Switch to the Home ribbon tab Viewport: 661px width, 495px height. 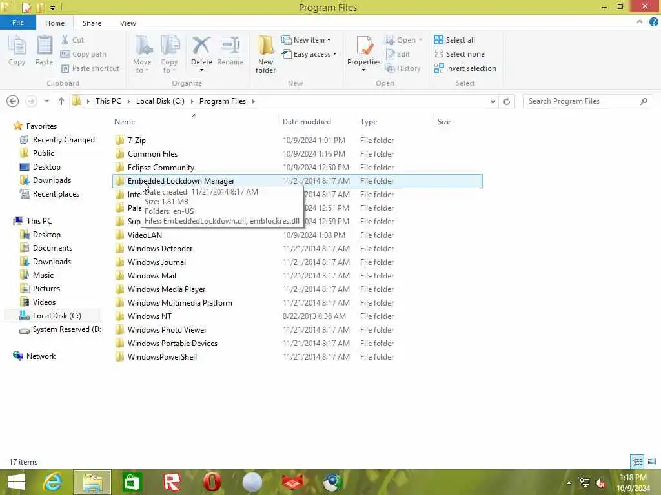[x=55, y=23]
